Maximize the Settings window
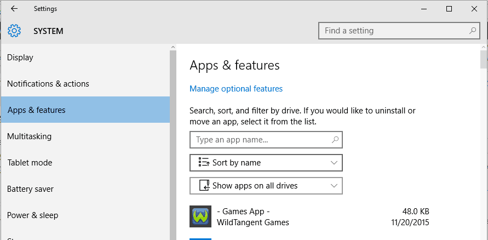 pos(449,9)
